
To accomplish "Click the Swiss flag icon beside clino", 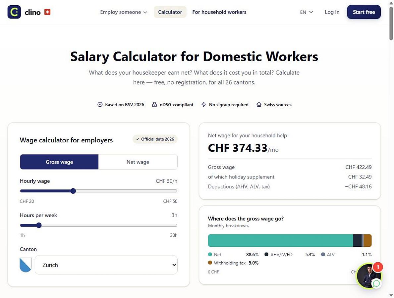I will [x=47, y=12].
